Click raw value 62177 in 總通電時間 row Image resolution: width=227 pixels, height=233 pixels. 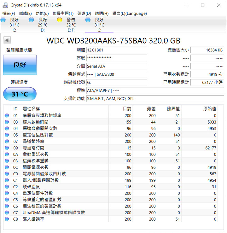211,148
